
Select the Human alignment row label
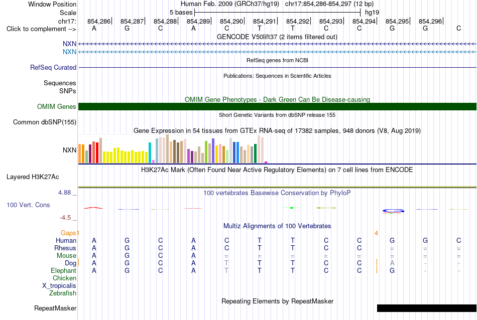click(x=66, y=240)
